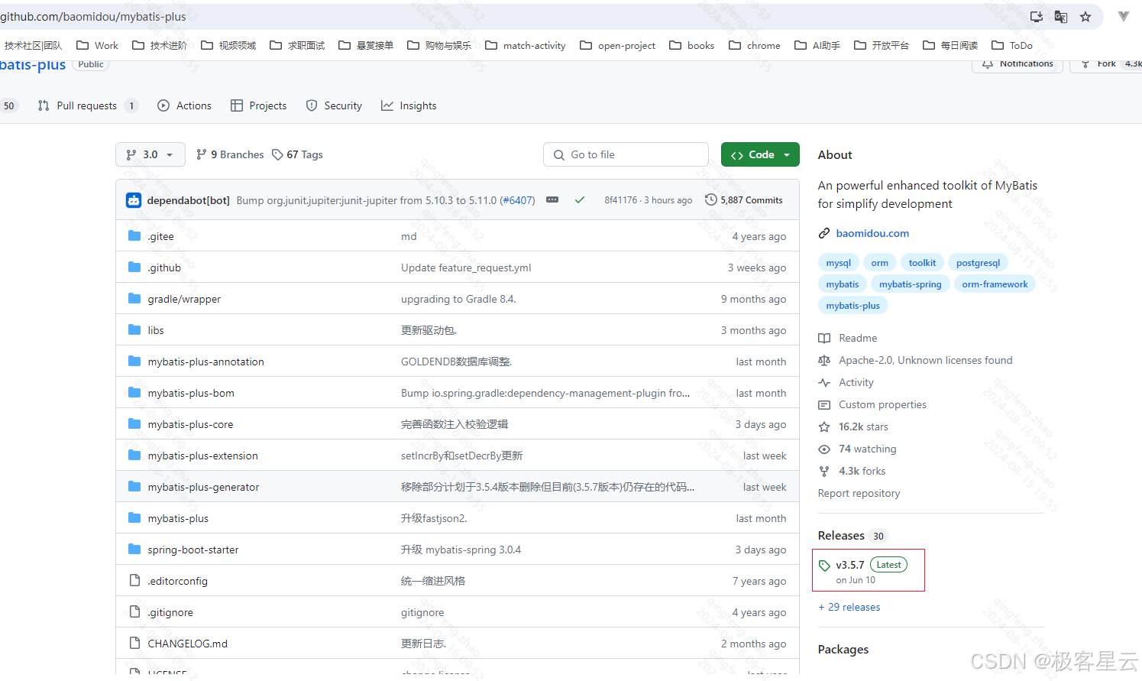Viewport: 1142px width, 681px height.
Task: Open the mybatis-plus-core folder
Action: coord(190,425)
